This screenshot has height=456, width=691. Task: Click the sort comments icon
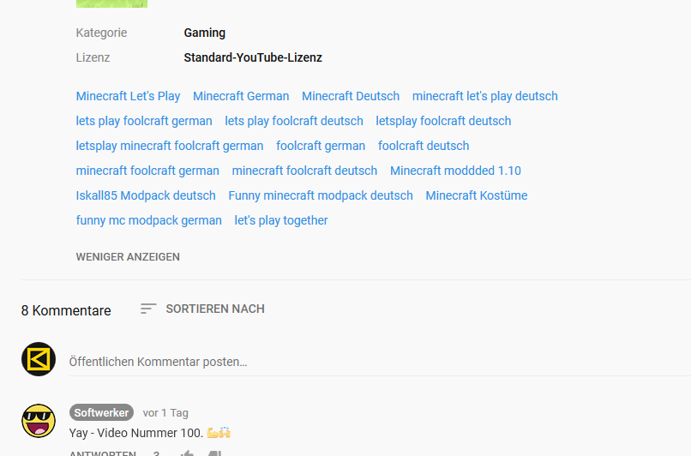[x=148, y=309]
